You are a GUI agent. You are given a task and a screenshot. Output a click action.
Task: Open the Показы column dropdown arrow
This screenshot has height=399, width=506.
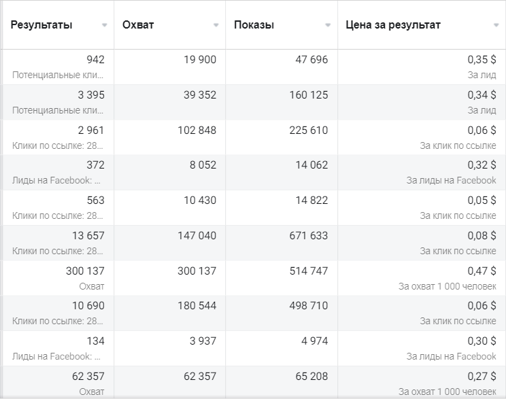328,25
